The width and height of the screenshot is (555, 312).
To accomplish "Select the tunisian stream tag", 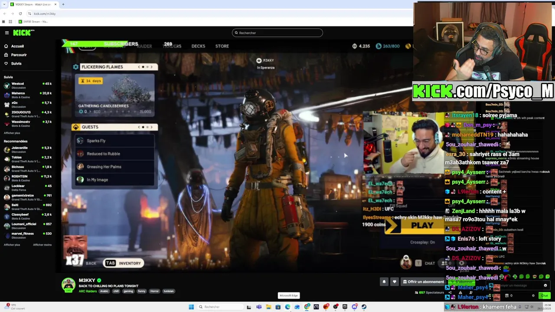I will 169,291.
